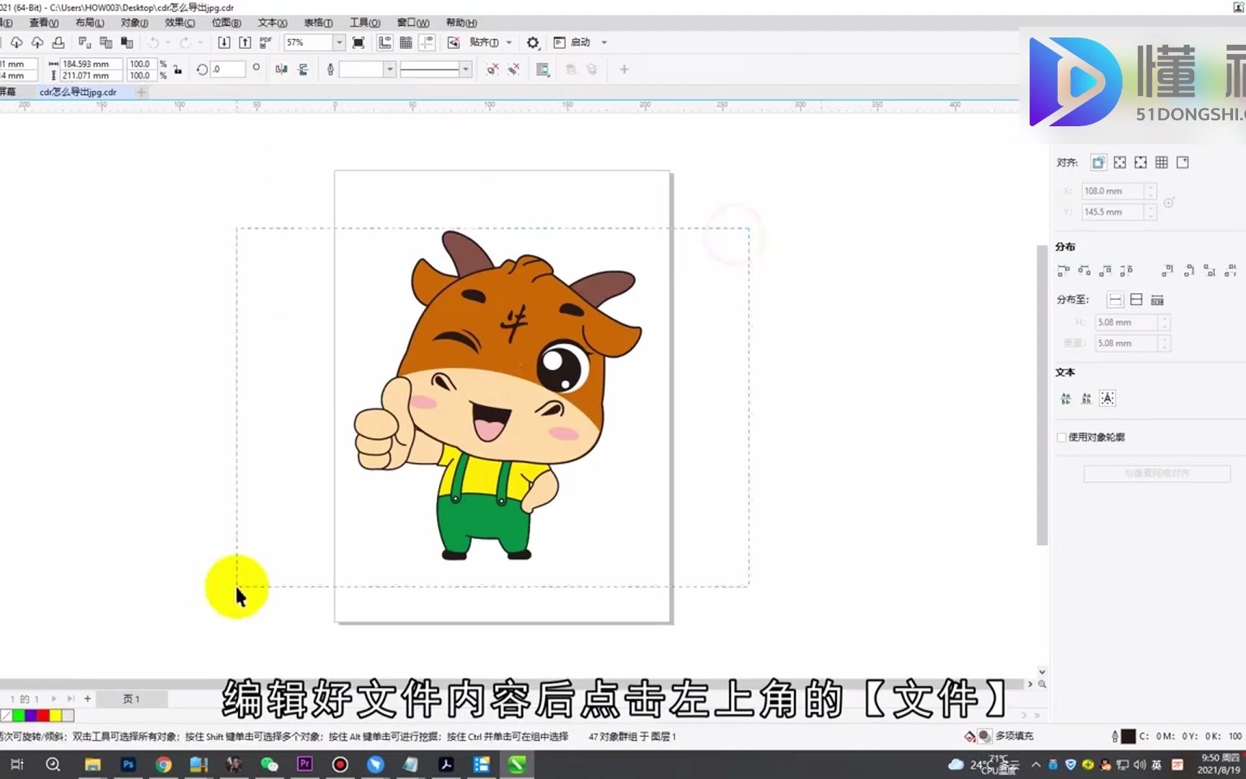
Task: Click the Options gear icon
Action: [533, 43]
